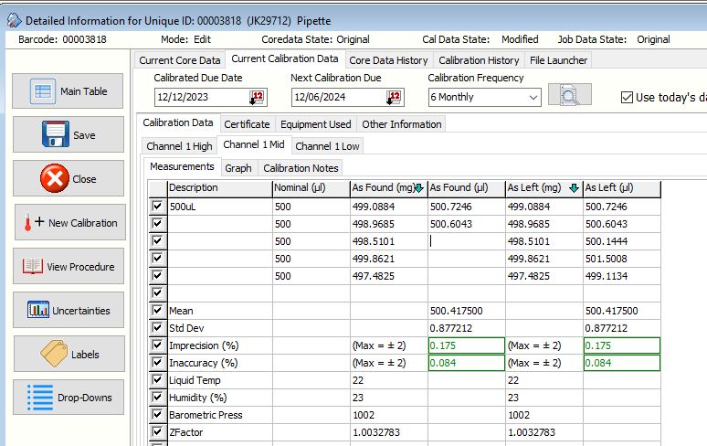Switch to the Calibration History tab
The height and width of the screenshot is (446, 707).
(x=479, y=60)
